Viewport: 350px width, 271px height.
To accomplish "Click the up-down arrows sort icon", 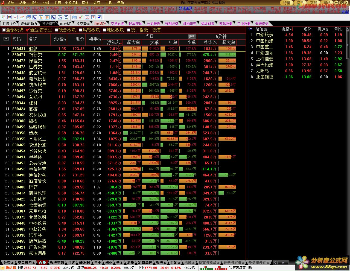I will click(81, 17).
